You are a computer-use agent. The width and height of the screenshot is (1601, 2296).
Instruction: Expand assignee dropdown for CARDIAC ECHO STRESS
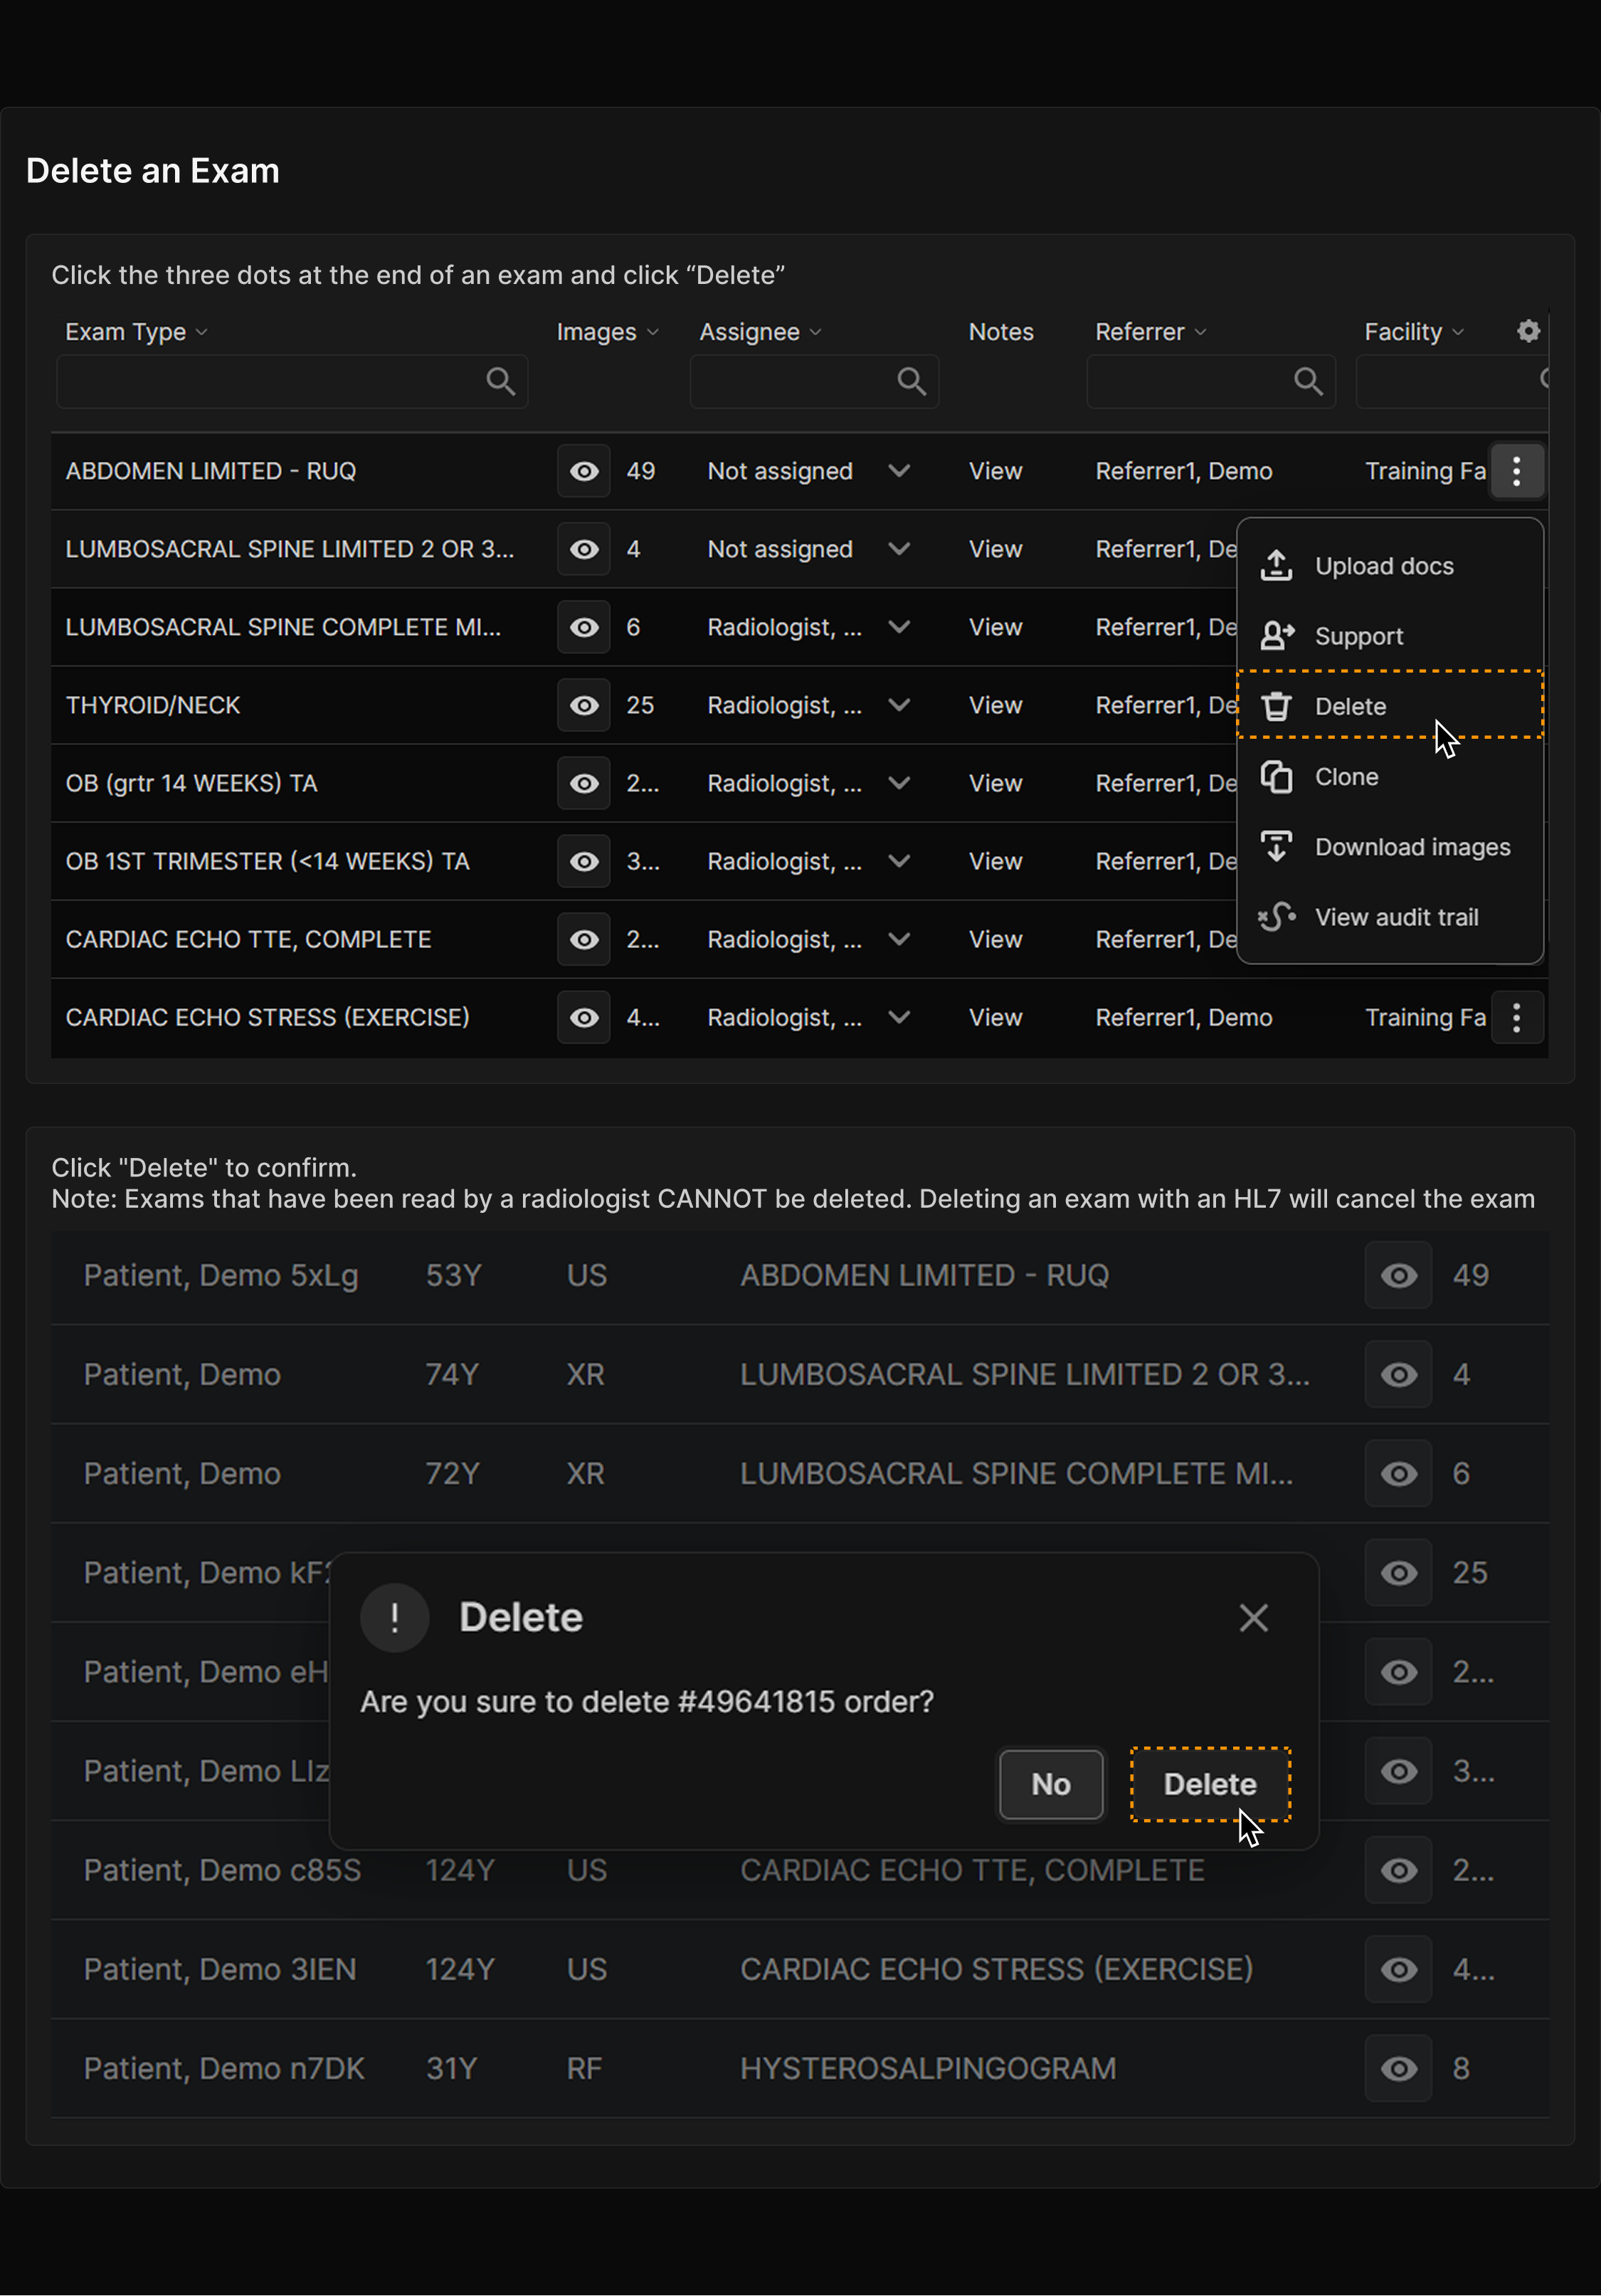pyautogui.click(x=899, y=1017)
